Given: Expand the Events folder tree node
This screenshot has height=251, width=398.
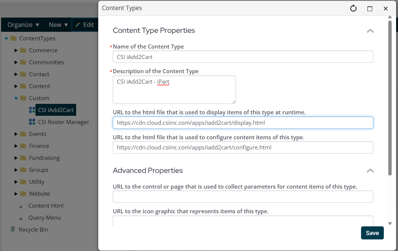Looking at the screenshot, I should pos(16,134).
